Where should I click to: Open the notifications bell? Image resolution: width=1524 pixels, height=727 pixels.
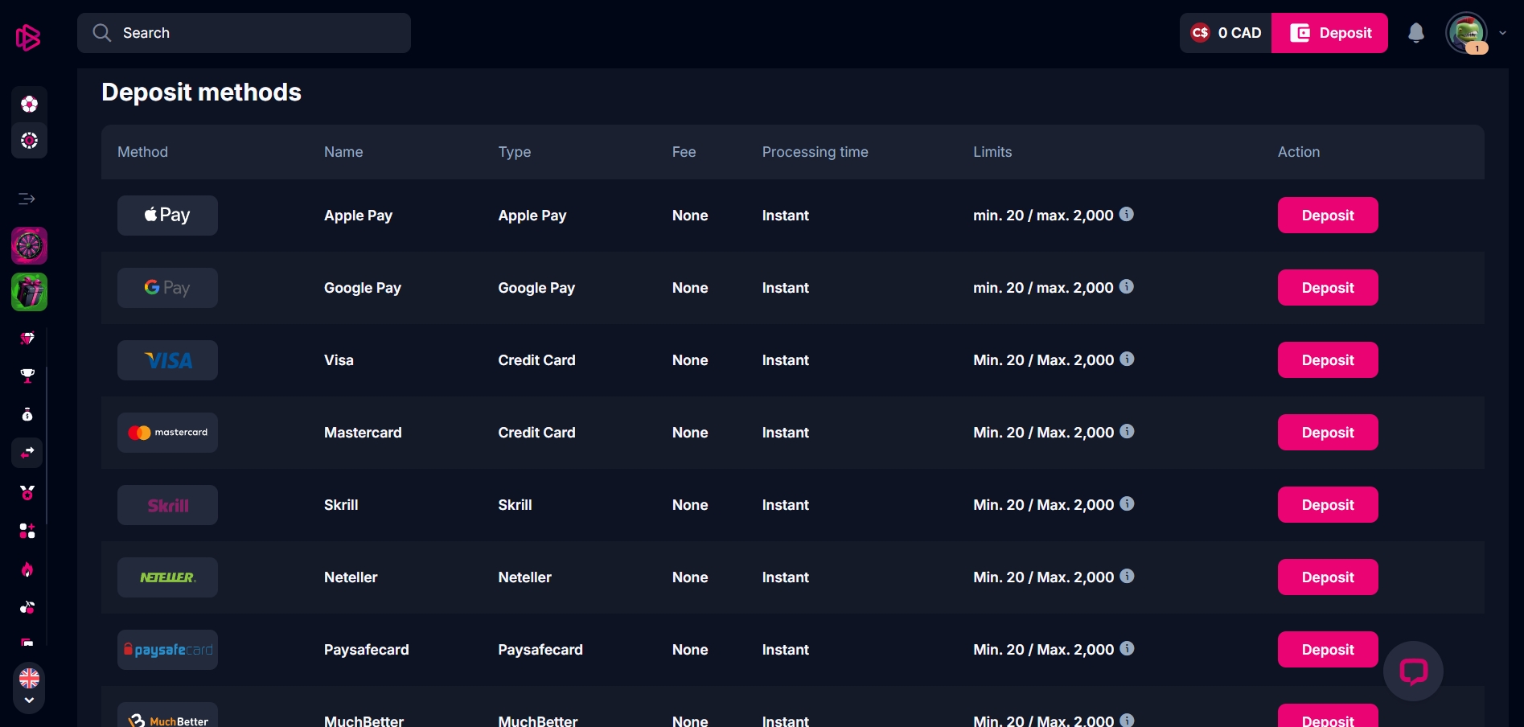click(x=1416, y=33)
